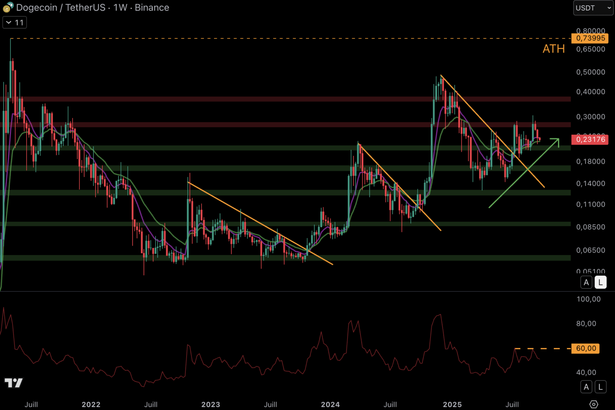This screenshot has width=615, height=410.
Task: Click the 0,40000 price axis label
Action: (591, 92)
